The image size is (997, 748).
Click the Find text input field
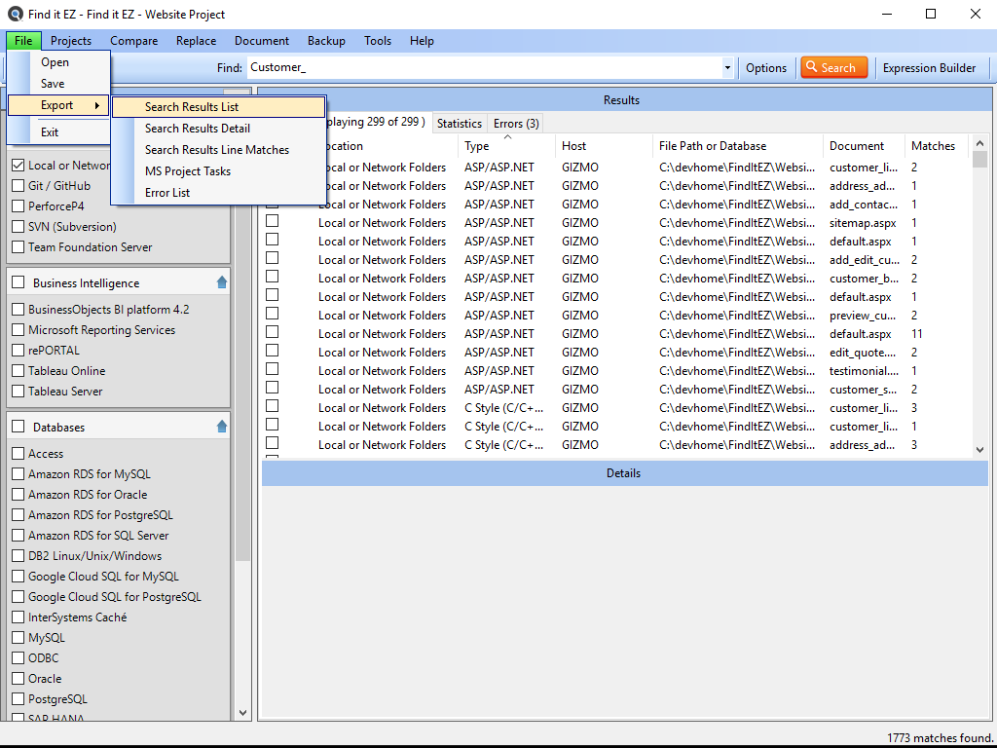tap(485, 67)
